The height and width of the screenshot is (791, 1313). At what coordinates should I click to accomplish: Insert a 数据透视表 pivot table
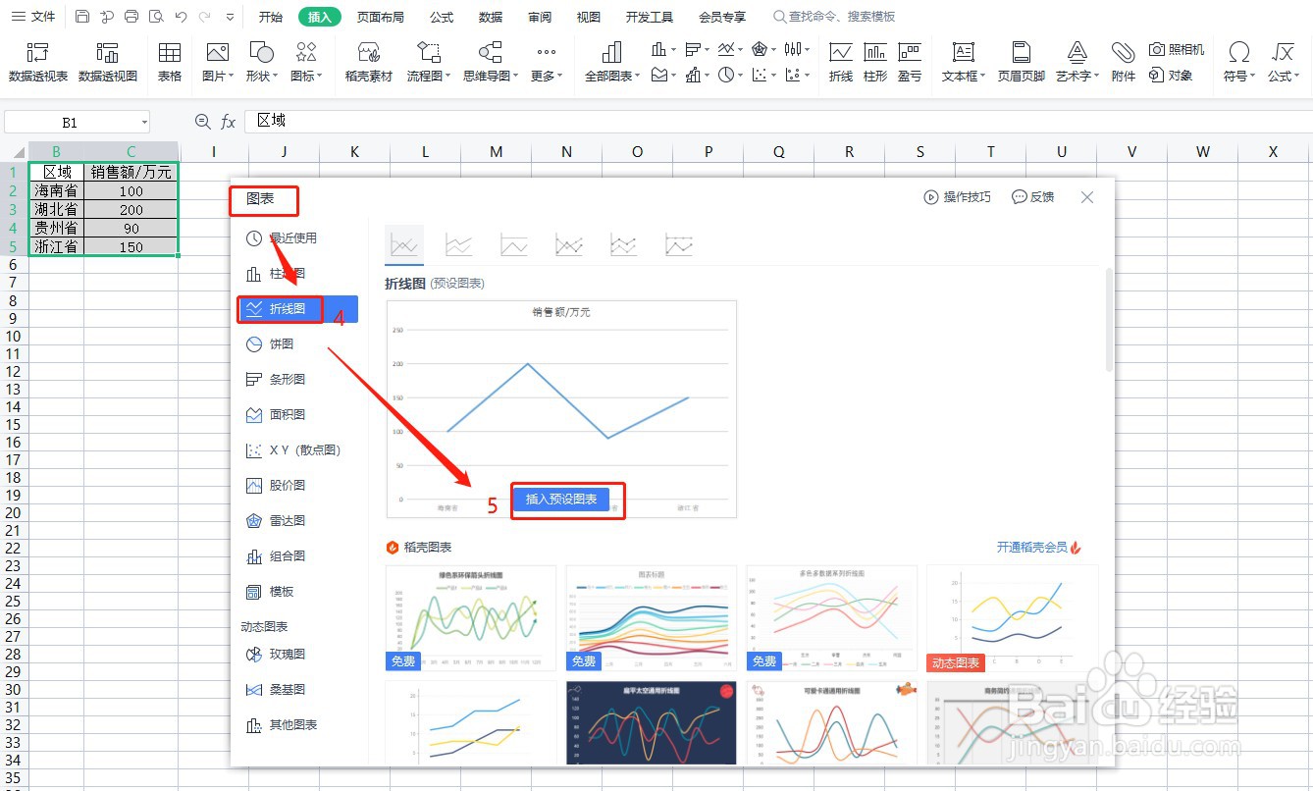(38, 62)
